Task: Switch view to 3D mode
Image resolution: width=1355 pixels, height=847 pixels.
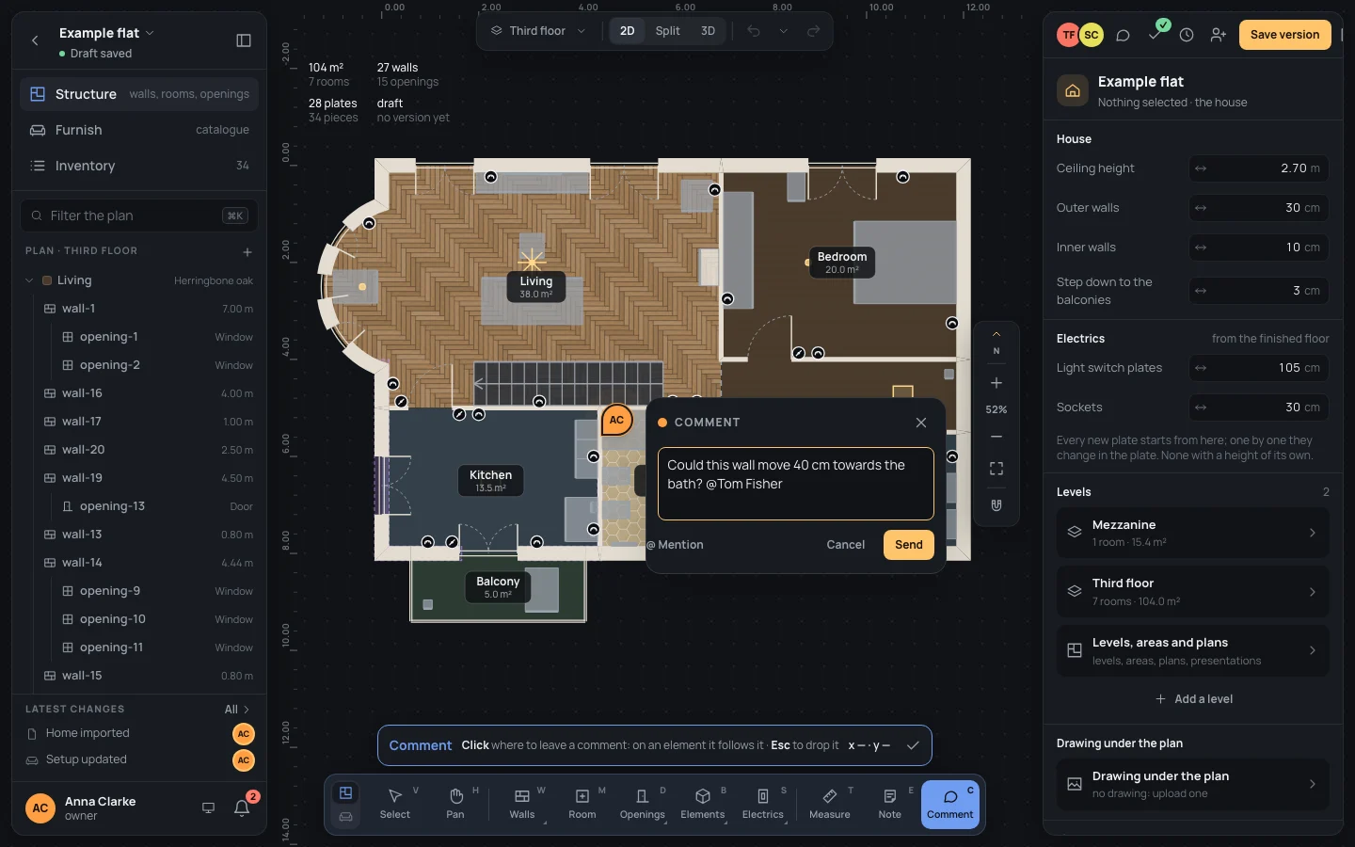Action: 708,31
